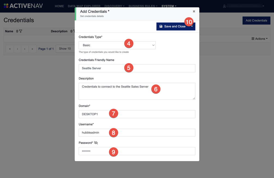This screenshot has width=274, height=178.
Task: Open the Show 10 page size dropdown
Action: tap(65, 48)
